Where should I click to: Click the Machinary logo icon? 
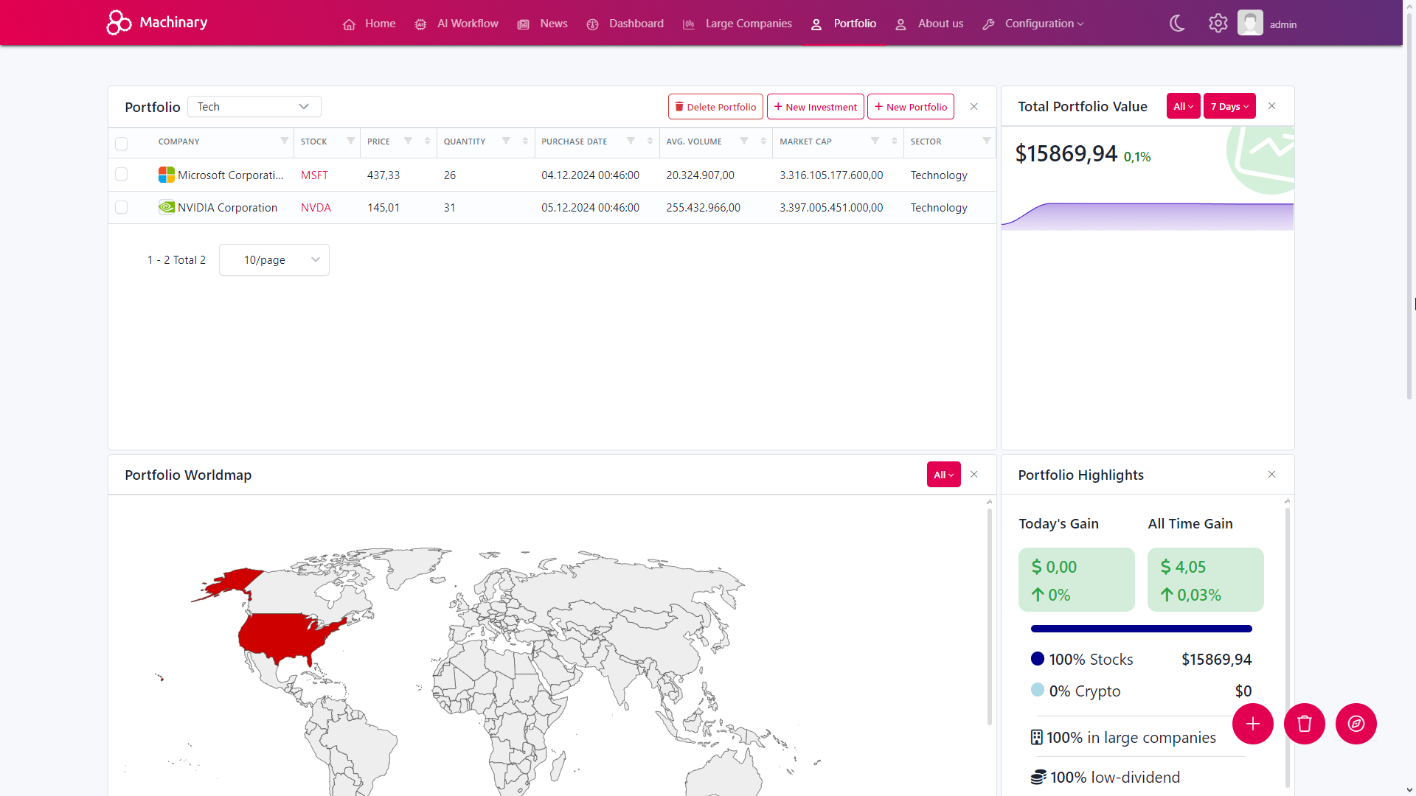(x=119, y=23)
